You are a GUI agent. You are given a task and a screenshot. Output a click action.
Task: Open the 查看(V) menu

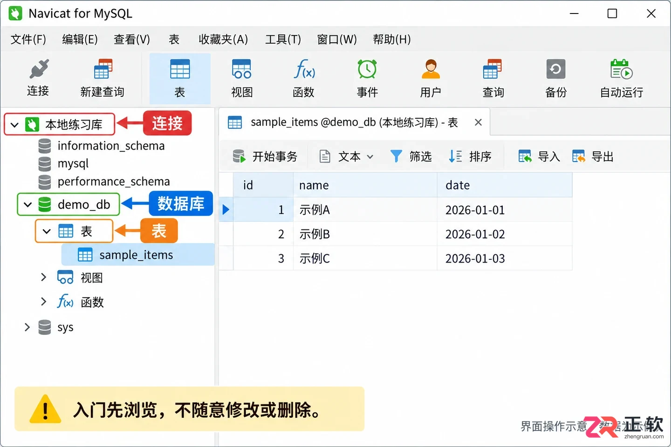[132, 40]
